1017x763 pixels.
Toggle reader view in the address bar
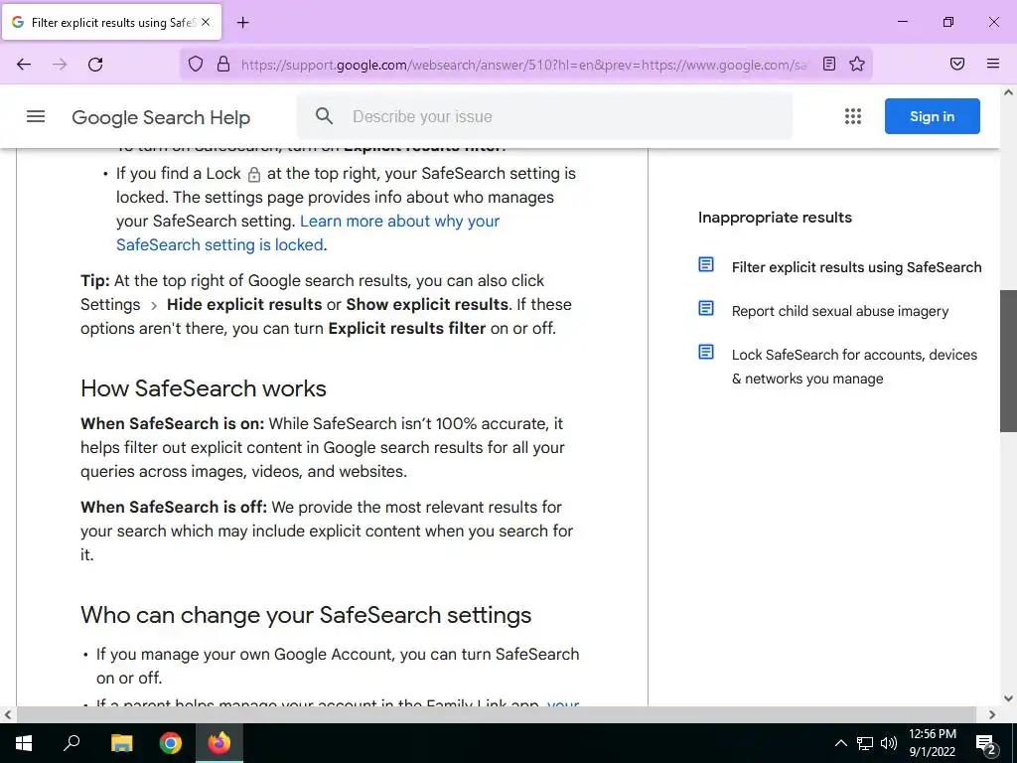coord(829,64)
